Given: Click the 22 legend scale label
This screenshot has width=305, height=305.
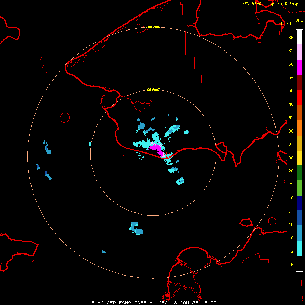Looking at the screenshot, I should coord(291,184).
